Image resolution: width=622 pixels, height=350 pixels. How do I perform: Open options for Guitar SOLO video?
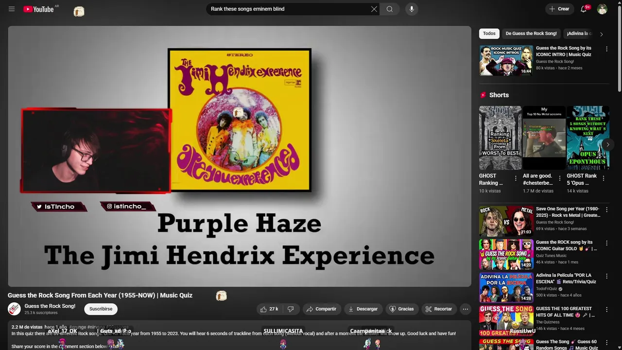(x=606, y=243)
